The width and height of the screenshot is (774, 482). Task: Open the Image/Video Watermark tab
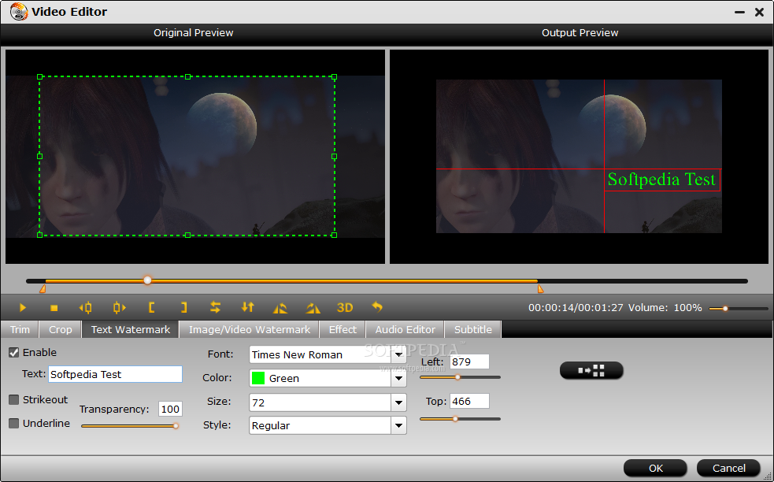pos(250,329)
